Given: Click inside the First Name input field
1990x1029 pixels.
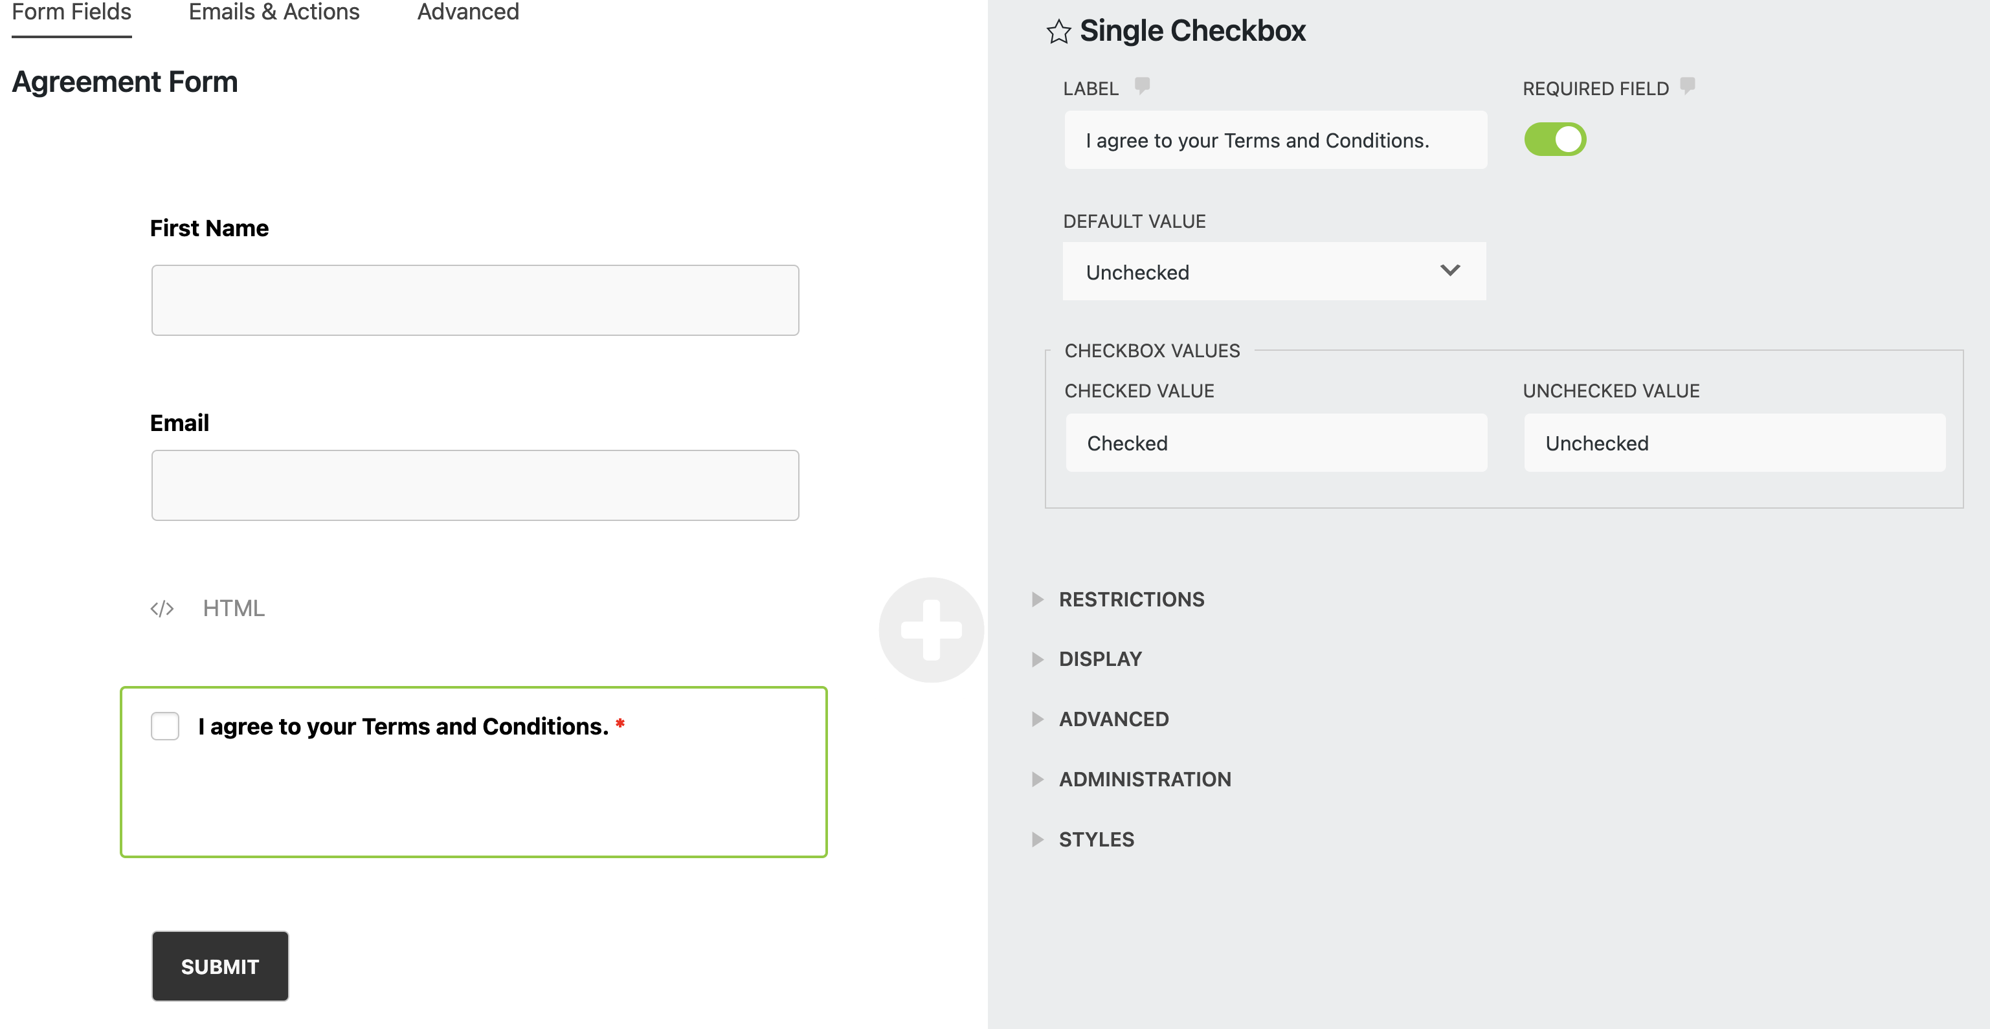Looking at the screenshot, I should (475, 300).
